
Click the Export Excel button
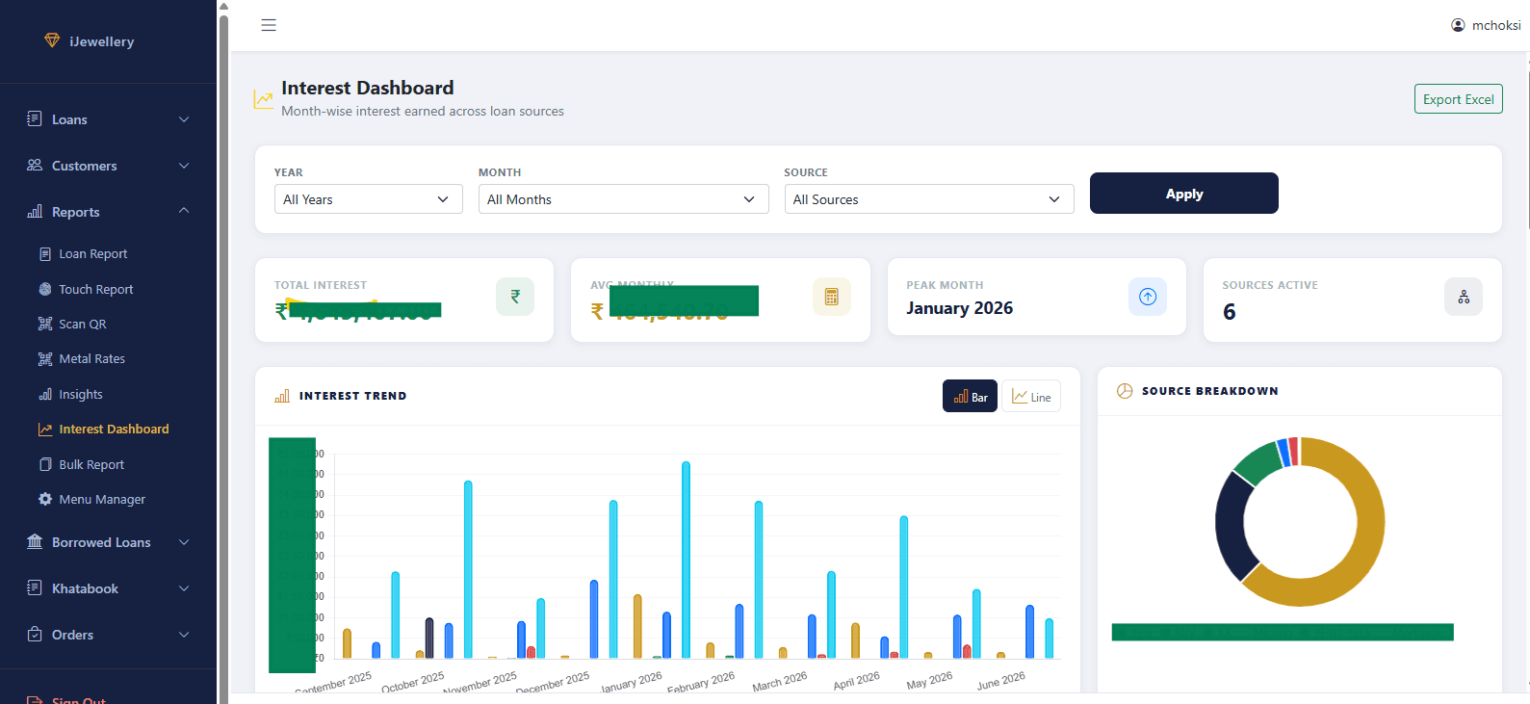pyautogui.click(x=1458, y=99)
